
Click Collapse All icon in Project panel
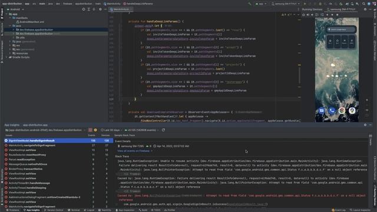pos(94,9)
